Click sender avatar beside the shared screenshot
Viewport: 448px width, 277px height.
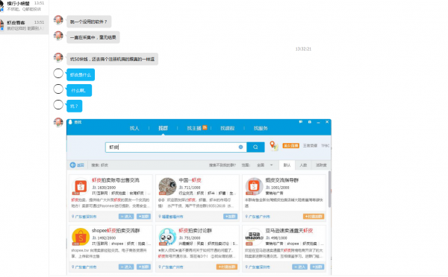58,122
